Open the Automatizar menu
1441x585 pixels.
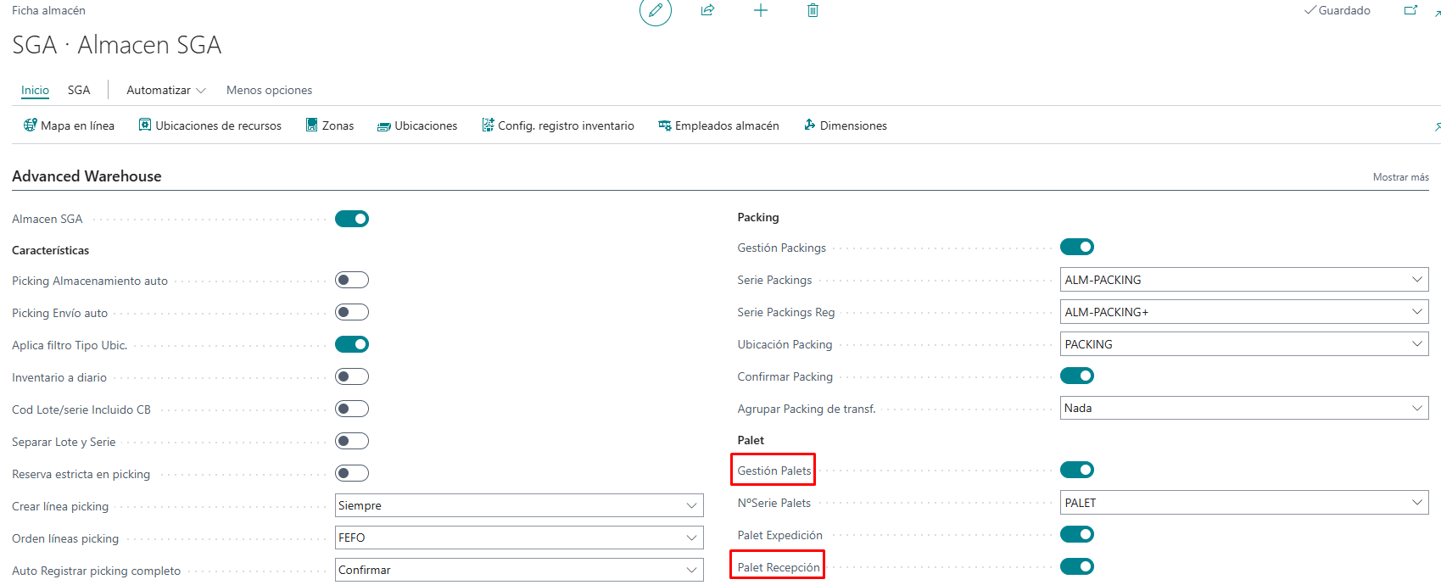point(165,90)
